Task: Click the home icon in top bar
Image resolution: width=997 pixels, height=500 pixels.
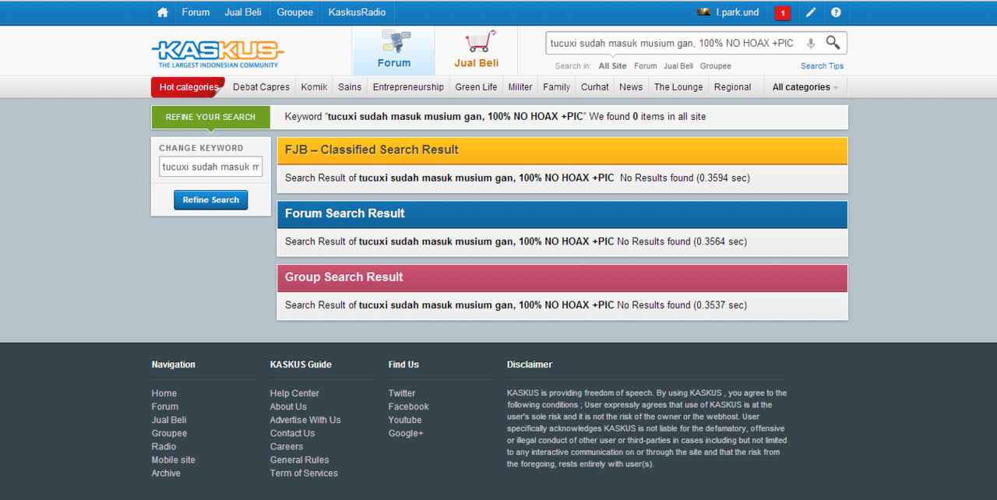Action: [163, 12]
